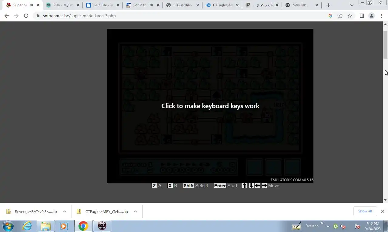Mute the Super Mario tab audio icon
This screenshot has height=232, width=388.
(x=31, y=5)
